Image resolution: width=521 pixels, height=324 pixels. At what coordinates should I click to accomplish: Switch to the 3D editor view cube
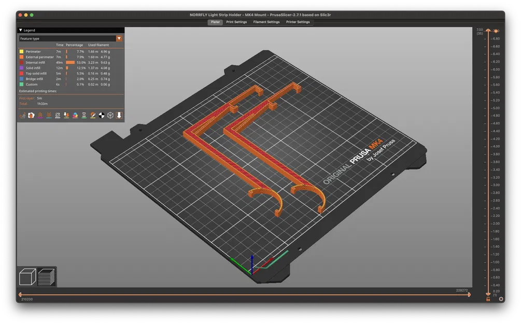[x=27, y=277]
